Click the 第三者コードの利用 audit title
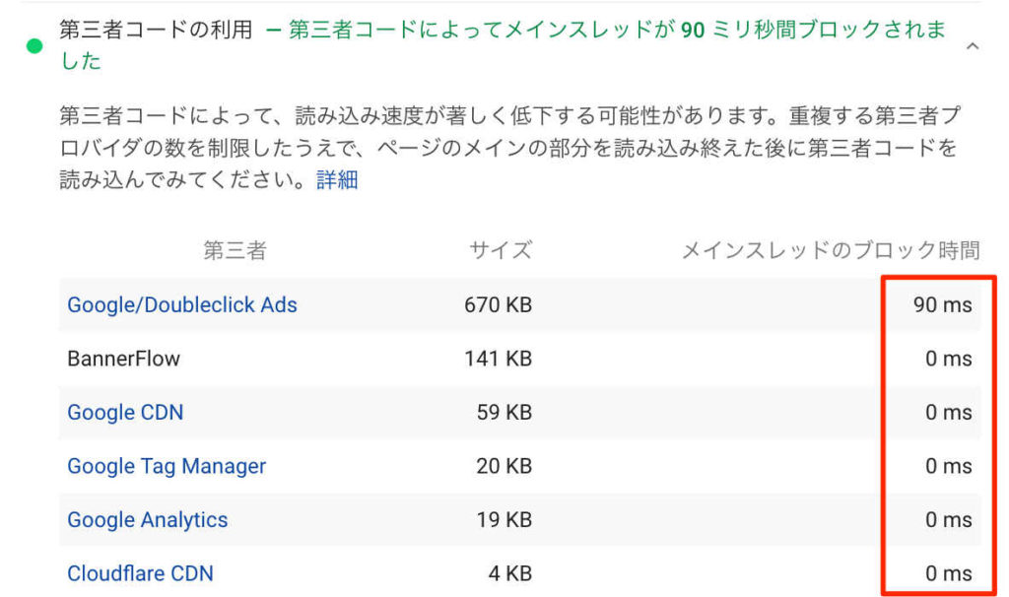1009x597 pixels. click(x=156, y=30)
